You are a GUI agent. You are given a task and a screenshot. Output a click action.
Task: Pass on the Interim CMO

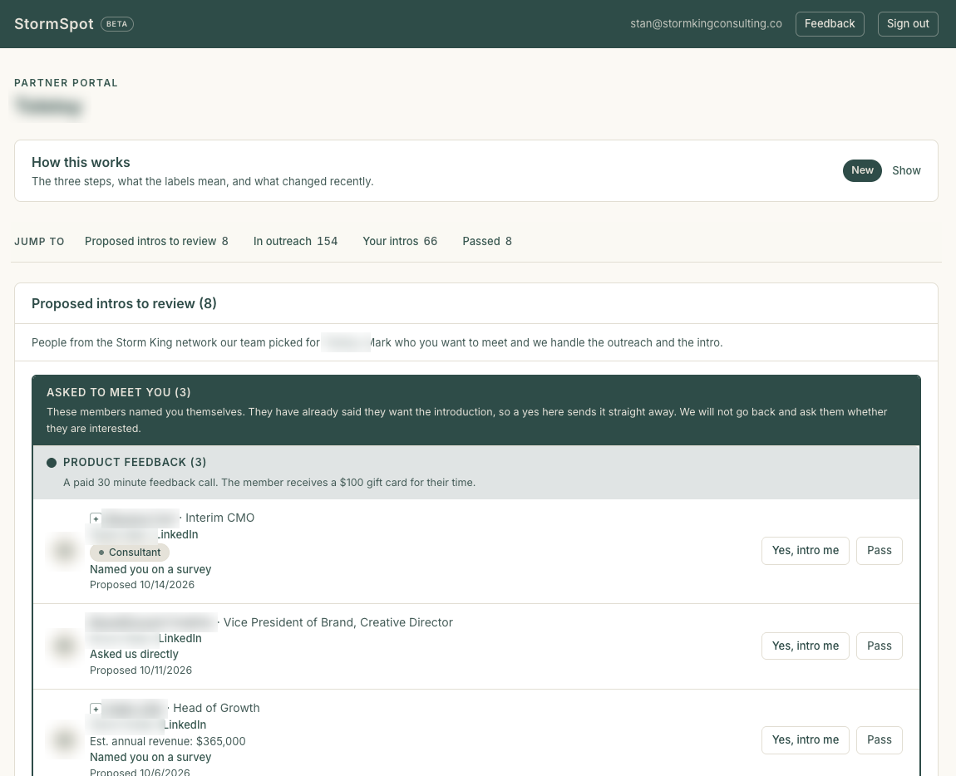(880, 551)
